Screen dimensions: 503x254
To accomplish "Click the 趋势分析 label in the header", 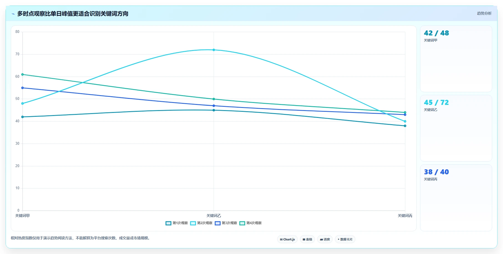I will [484, 13].
